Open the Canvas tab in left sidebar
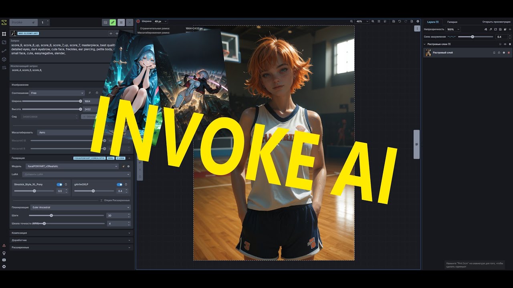This screenshot has height=288, width=513. 4,34
